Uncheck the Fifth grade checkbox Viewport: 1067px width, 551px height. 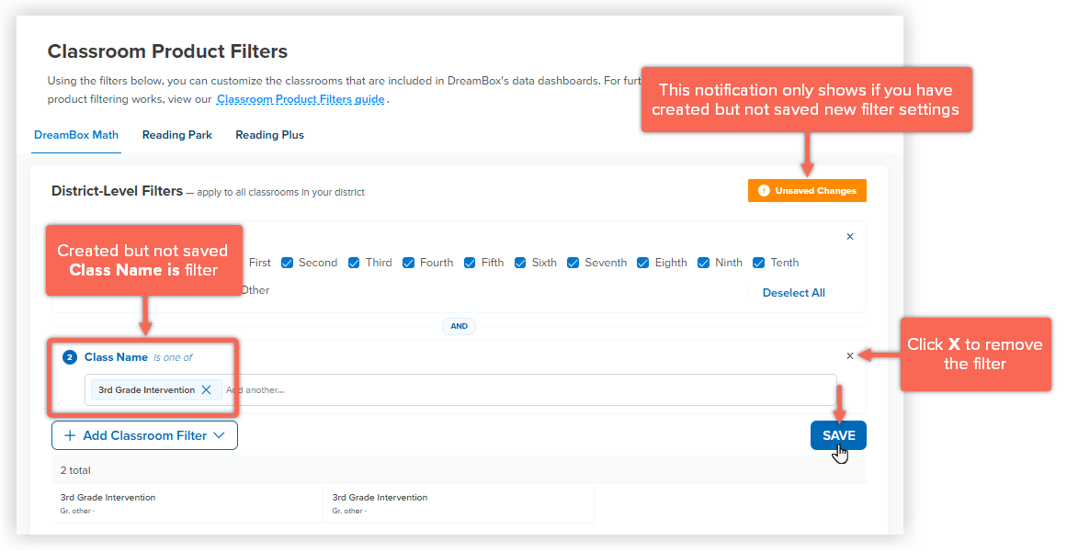(470, 263)
